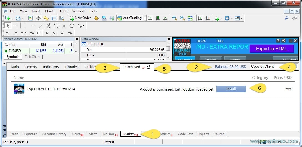Open the Tools menu
Screen dimensions: 302x147
pyautogui.click(x=63, y=11)
